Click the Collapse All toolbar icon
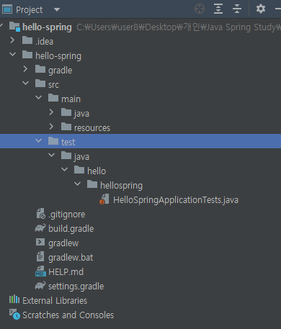The height and width of the screenshot is (329, 281). click(237, 9)
